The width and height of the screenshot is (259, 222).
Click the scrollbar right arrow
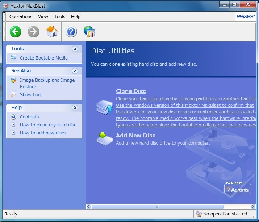click(x=253, y=206)
